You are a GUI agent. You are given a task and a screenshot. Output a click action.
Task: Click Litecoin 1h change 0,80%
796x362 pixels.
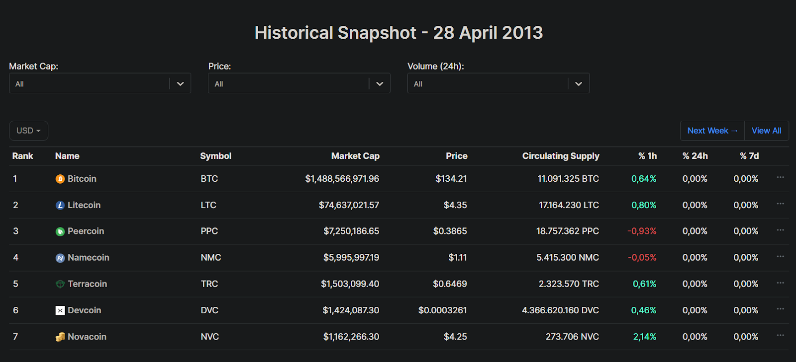coord(644,205)
